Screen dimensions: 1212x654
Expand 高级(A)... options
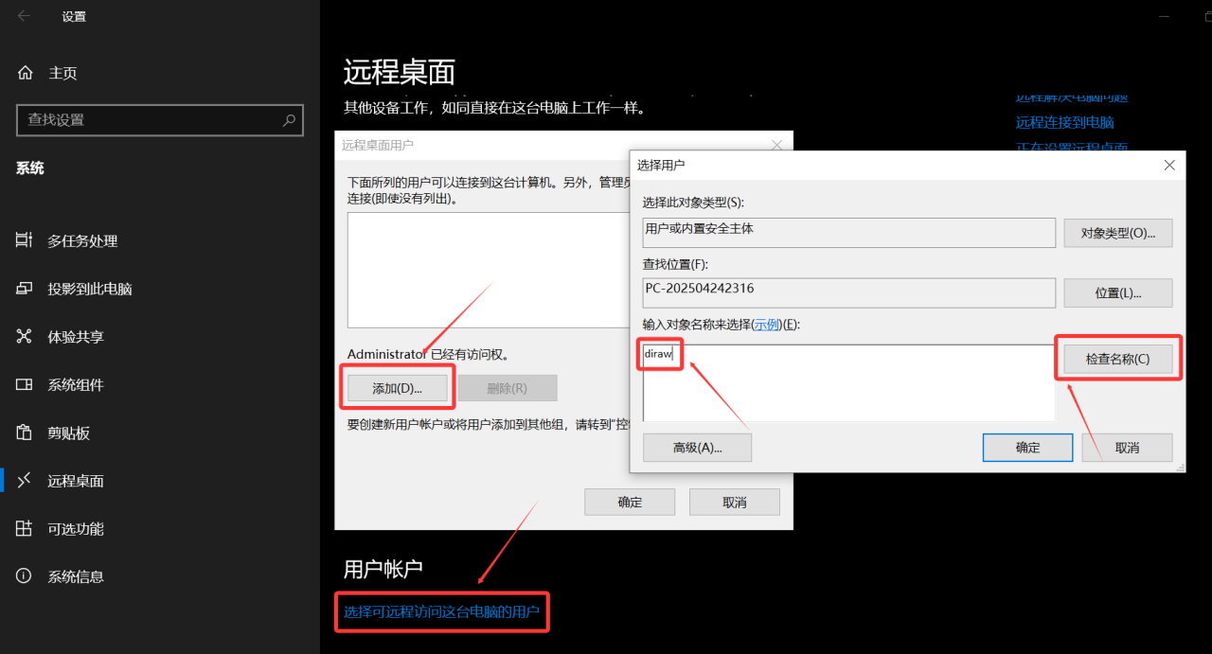tap(697, 448)
